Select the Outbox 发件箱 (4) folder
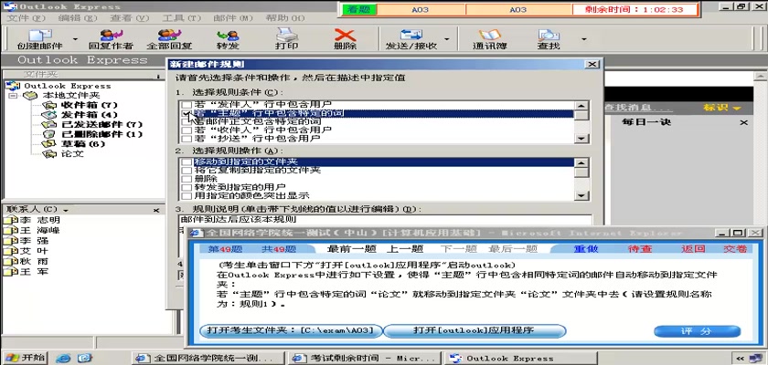 (x=89, y=115)
